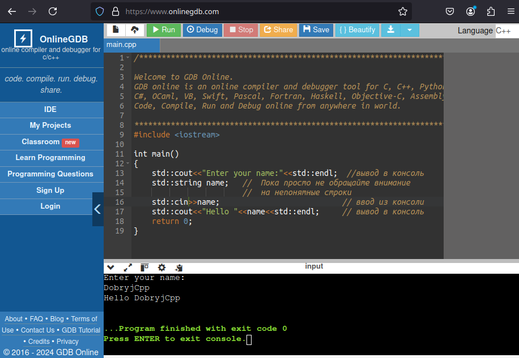
Task: Click Sign Up in the sidebar
Action: 50,190
